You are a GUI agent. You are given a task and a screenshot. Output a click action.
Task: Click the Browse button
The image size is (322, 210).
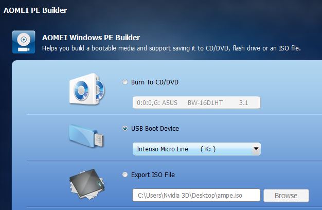coord(286,196)
